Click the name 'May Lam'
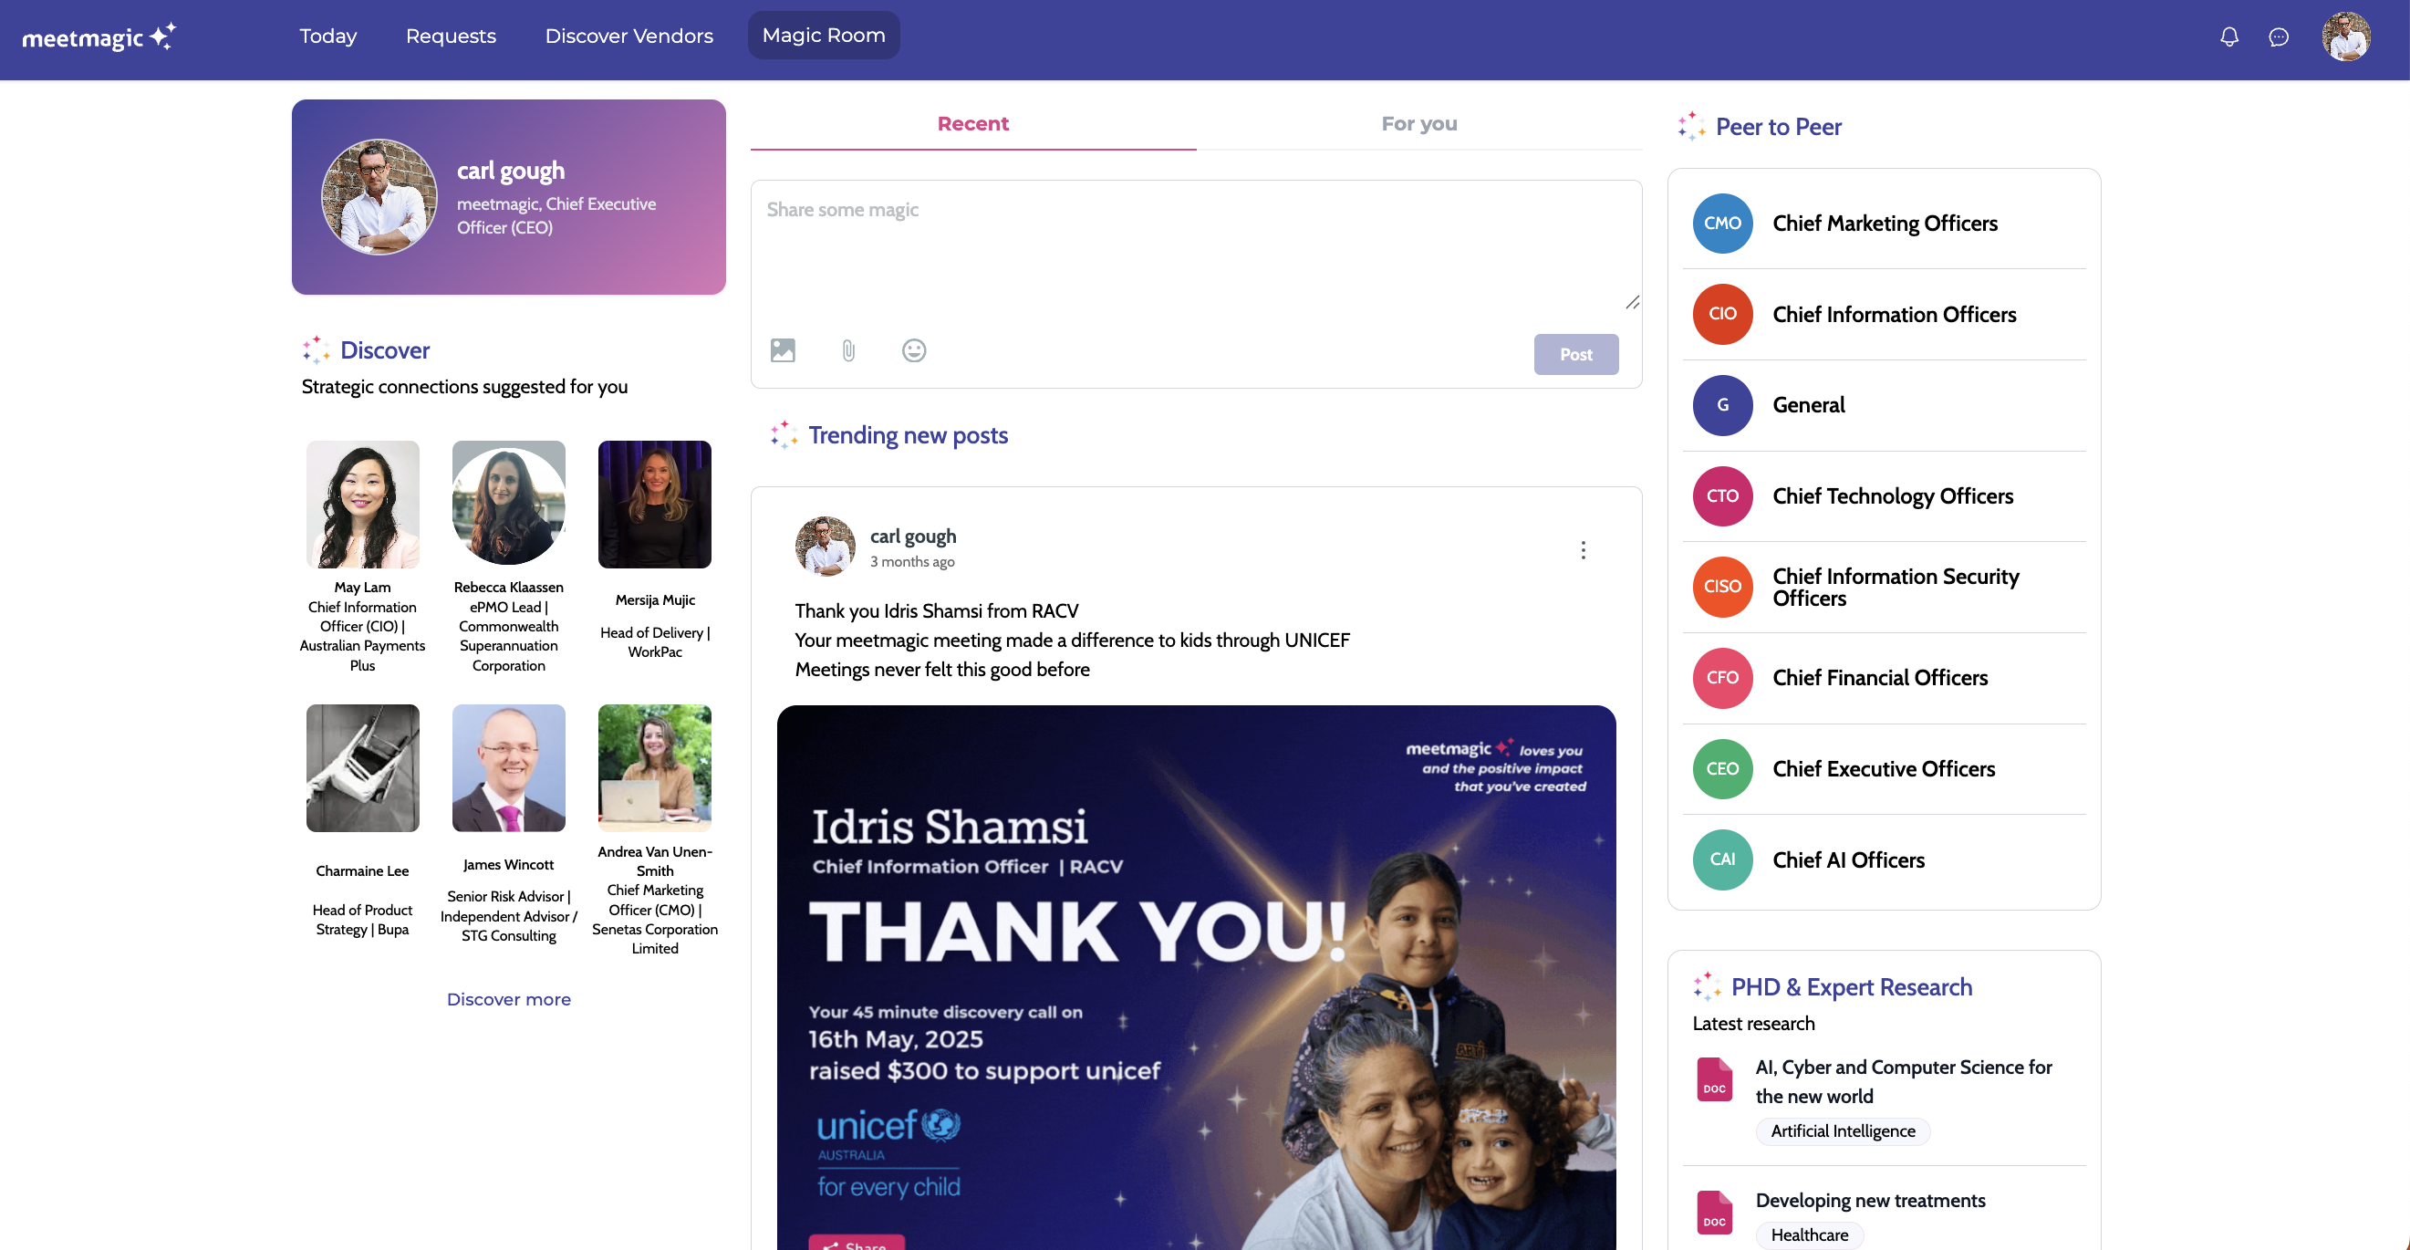This screenshot has width=2410, height=1250. point(363,588)
